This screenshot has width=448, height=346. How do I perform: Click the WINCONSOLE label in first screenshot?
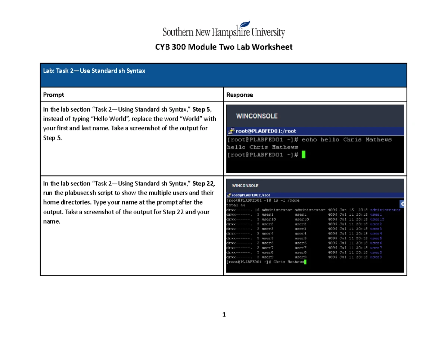[x=256, y=116]
